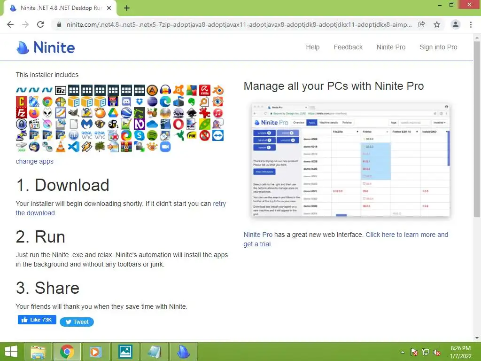Viewport: 481px width, 361px height.
Task: Click the Eclipse icon
Action: click(152, 102)
